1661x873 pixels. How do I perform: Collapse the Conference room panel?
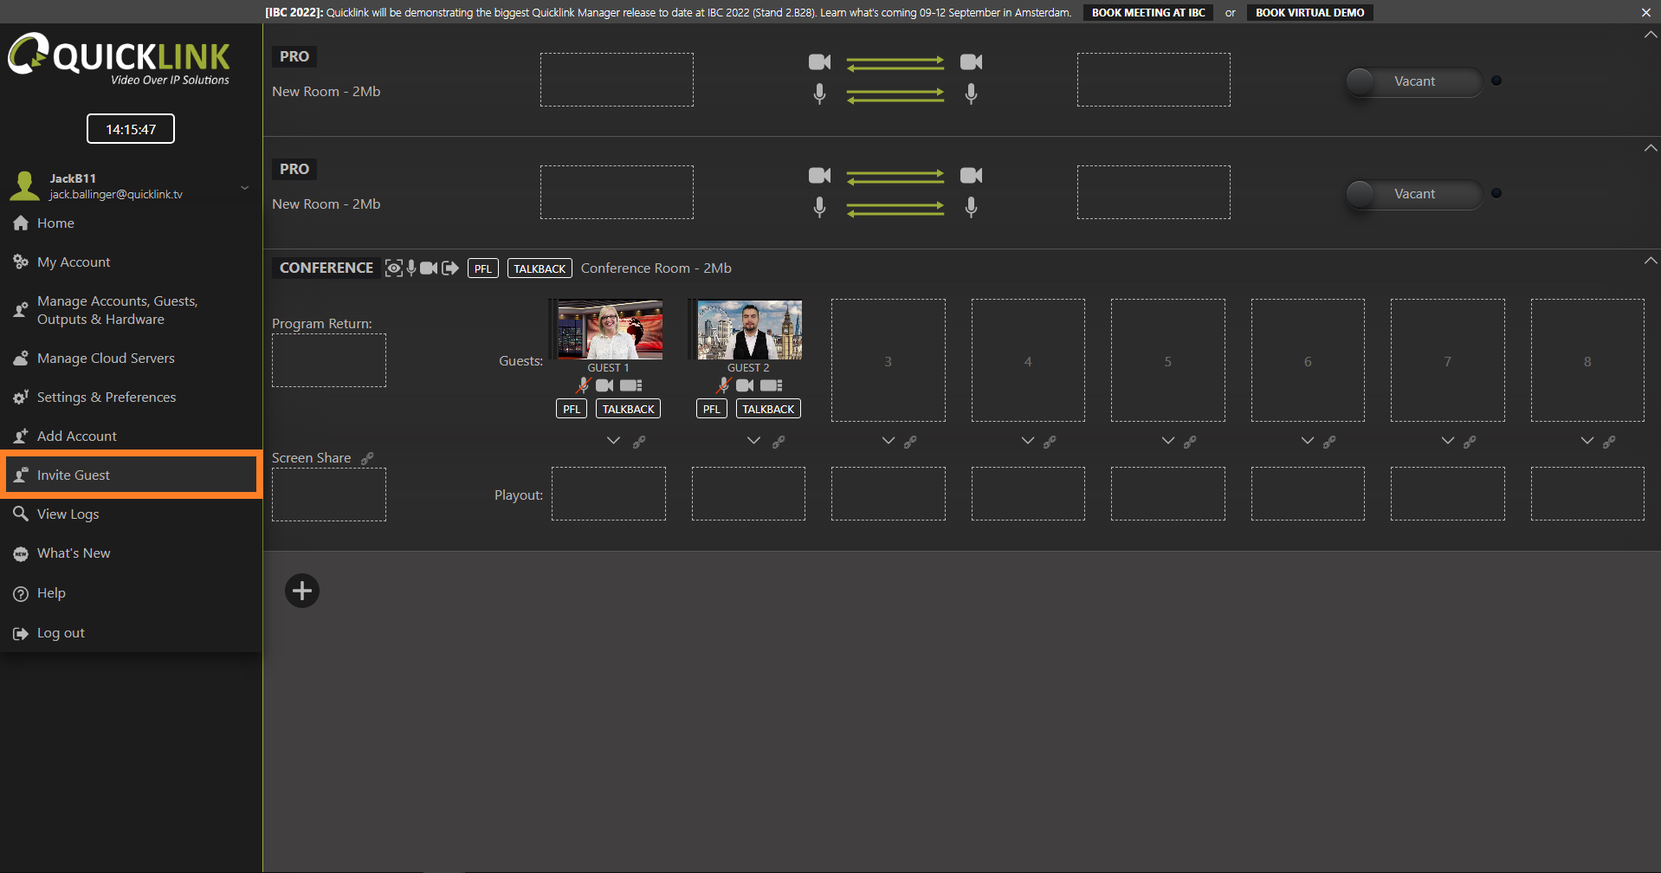1651,261
